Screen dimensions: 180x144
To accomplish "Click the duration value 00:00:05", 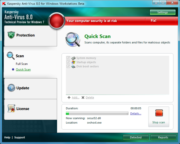I will click(136, 108).
